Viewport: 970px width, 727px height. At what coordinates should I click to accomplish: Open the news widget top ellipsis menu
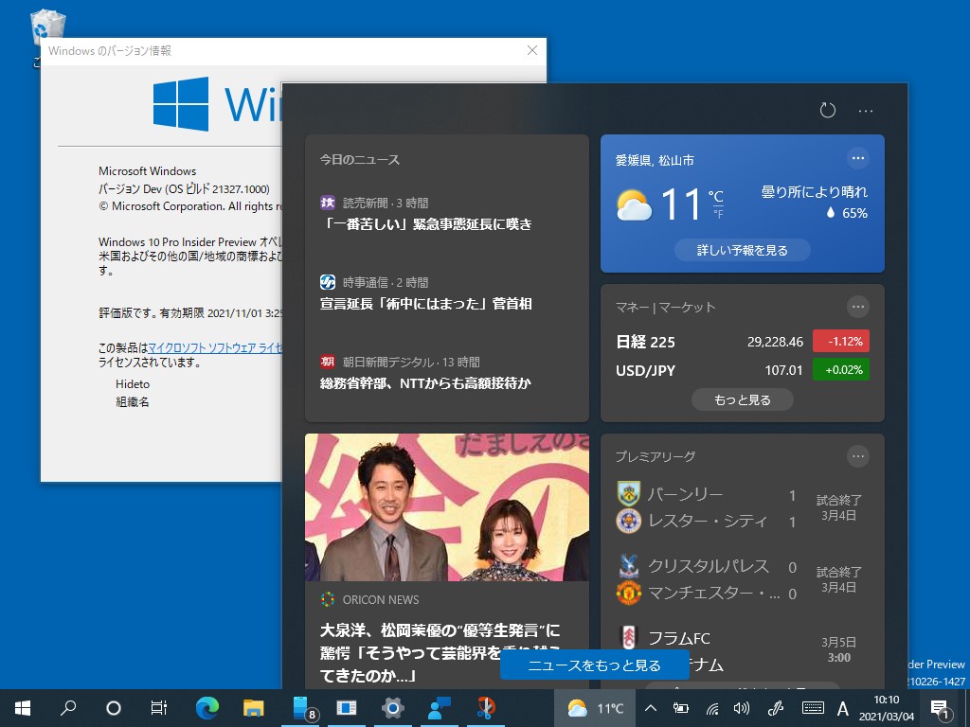[x=865, y=110]
